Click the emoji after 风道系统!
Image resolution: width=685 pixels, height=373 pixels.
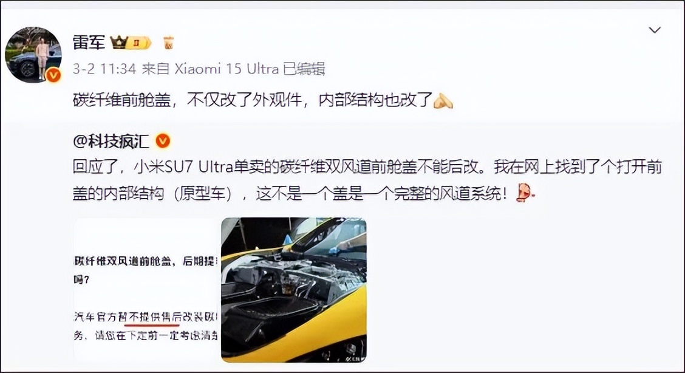click(525, 193)
